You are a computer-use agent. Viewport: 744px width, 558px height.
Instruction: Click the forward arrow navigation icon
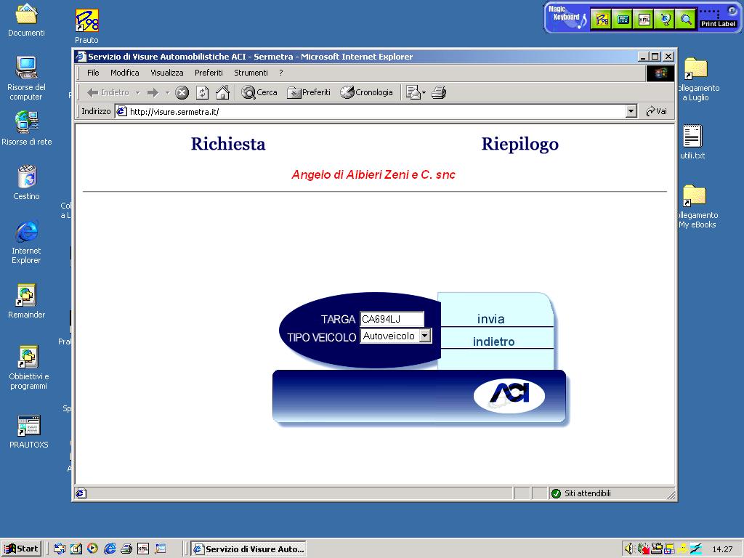pyautogui.click(x=153, y=92)
